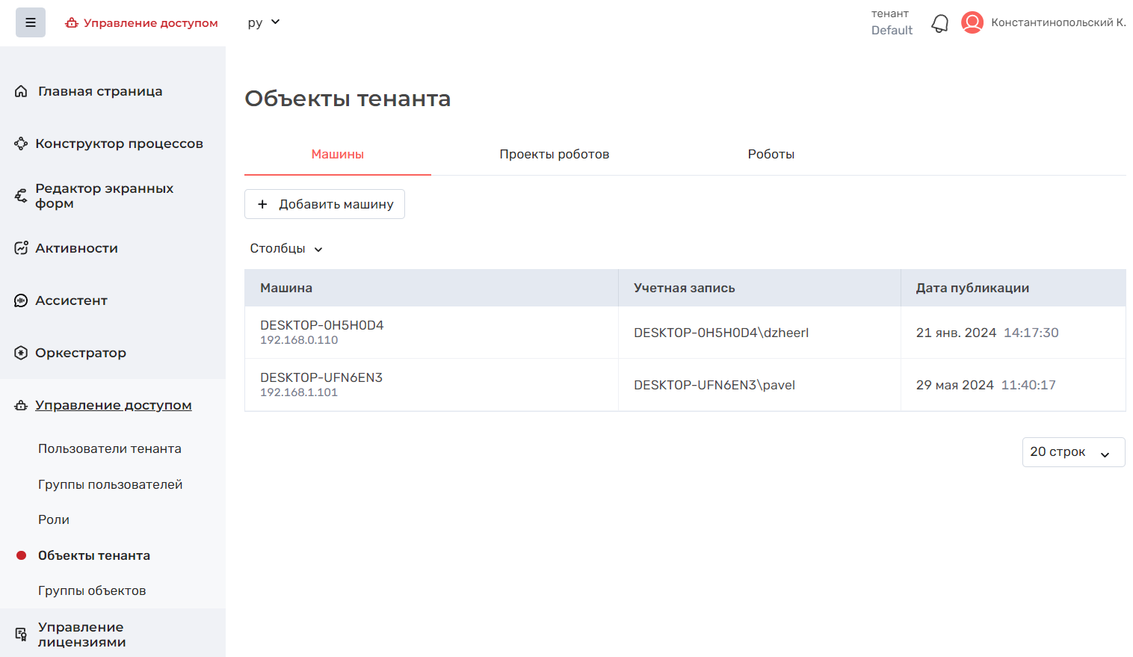The width and height of the screenshot is (1133, 657).
Task: Click the Управление лицензиями icon
Action: 21,635
